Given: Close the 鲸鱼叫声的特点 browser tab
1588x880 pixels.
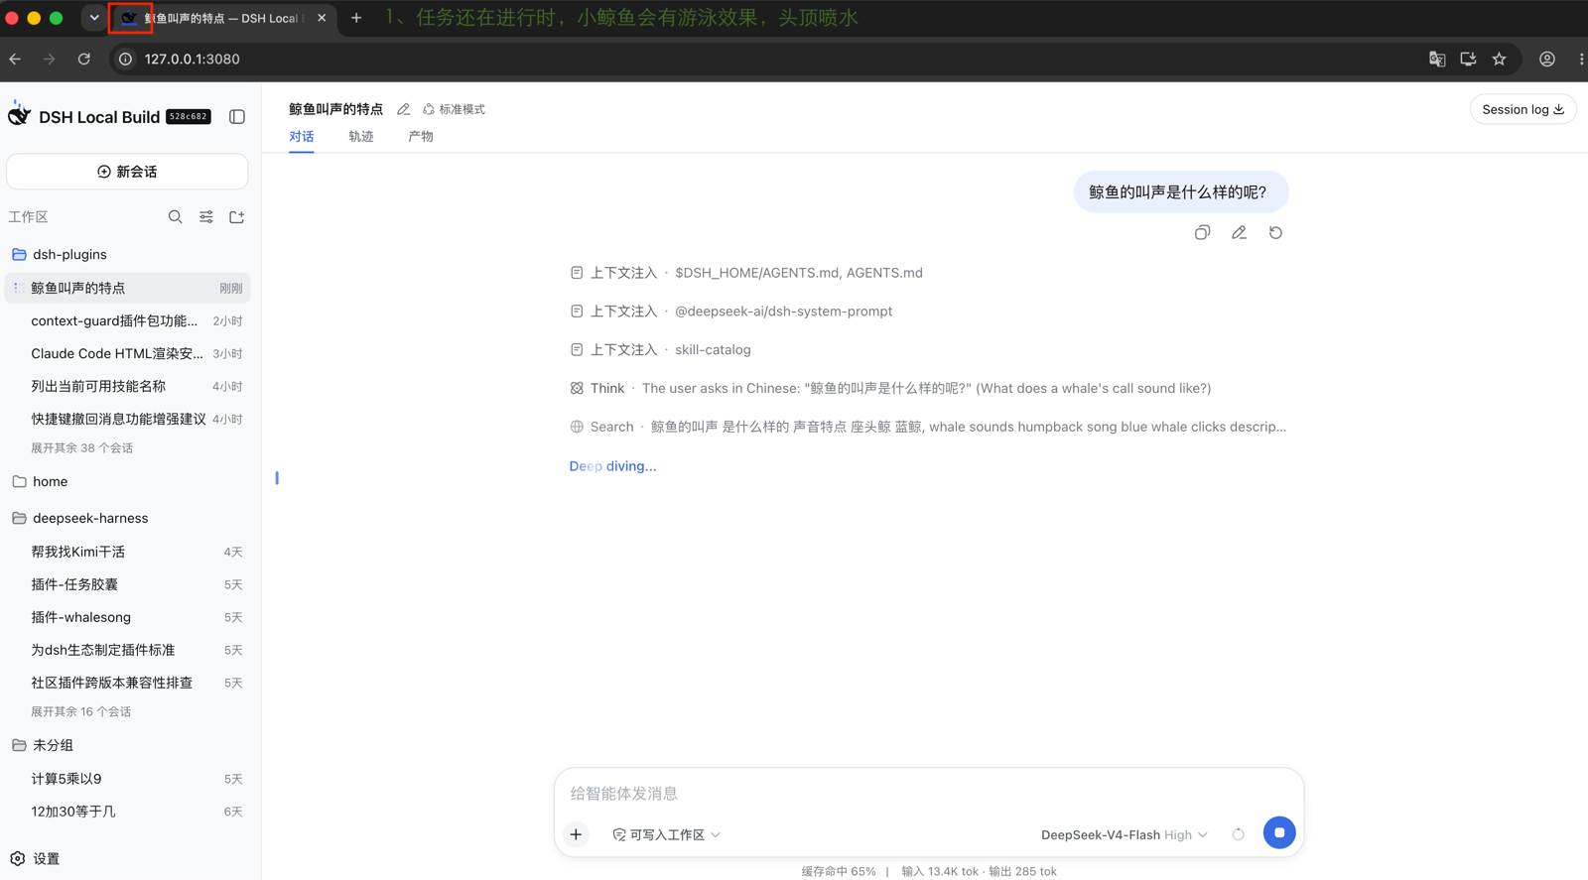Looking at the screenshot, I should [x=322, y=18].
